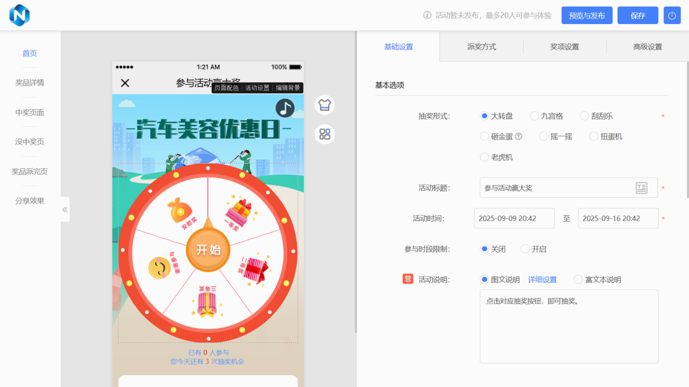The image size is (689, 387).
Task: Open the template gallery grid icon
Action: (x=324, y=134)
